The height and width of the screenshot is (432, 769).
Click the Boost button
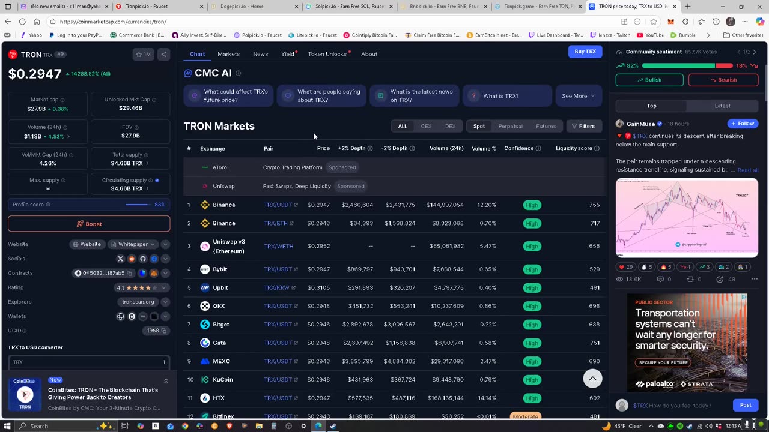[89, 224]
